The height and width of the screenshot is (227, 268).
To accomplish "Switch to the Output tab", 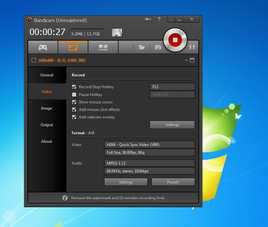I will point(47,125).
